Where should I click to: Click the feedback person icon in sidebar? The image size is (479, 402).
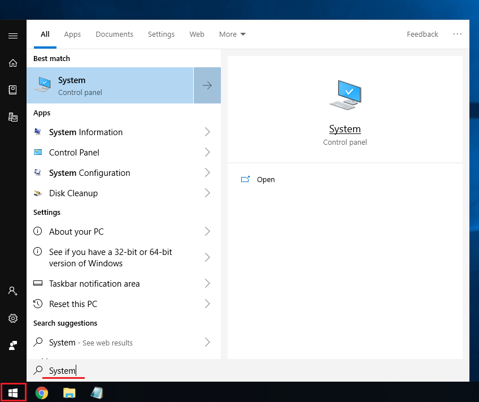tap(12, 345)
